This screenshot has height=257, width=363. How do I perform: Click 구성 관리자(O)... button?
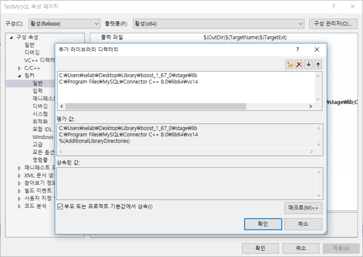(x=333, y=24)
